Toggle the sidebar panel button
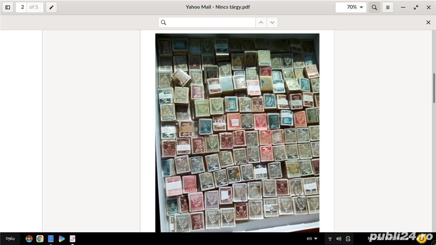The image size is (436, 245). pyautogui.click(x=8, y=7)
